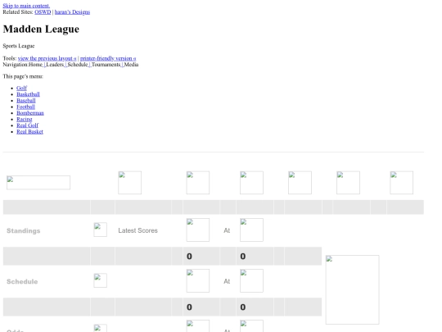The height and width of the screenshot is (332, 442).
Task: Click the Standings label in the table
Action: pyautogui.click(x=24, y=230)
